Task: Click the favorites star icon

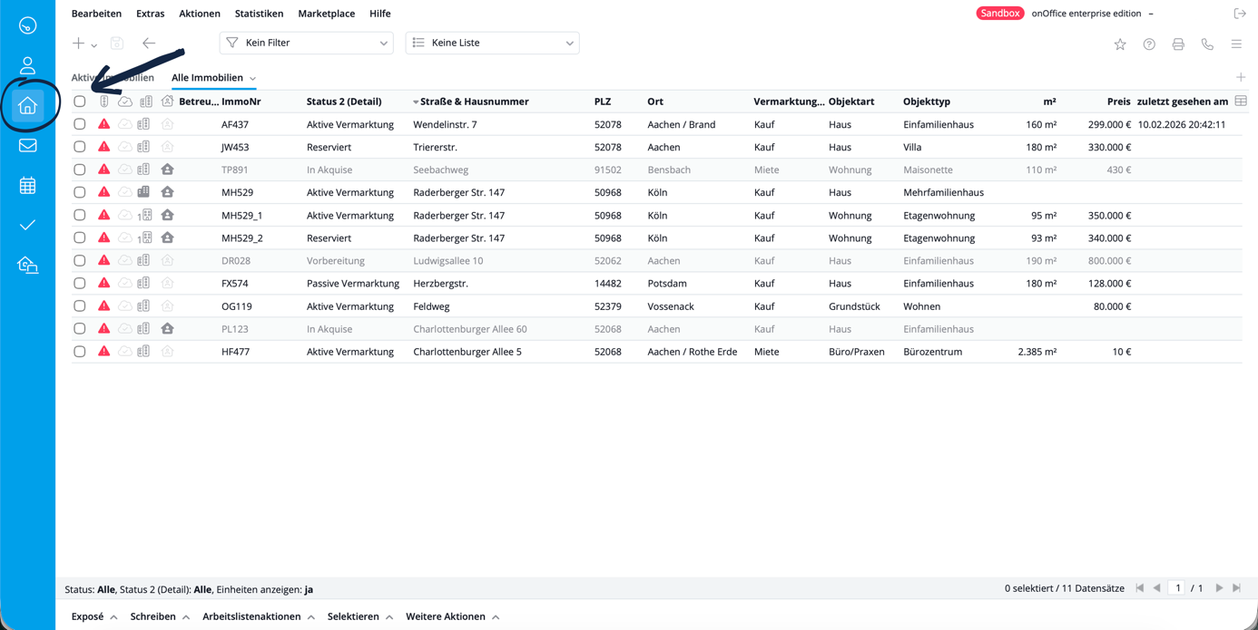Action: pos(1120,44)
